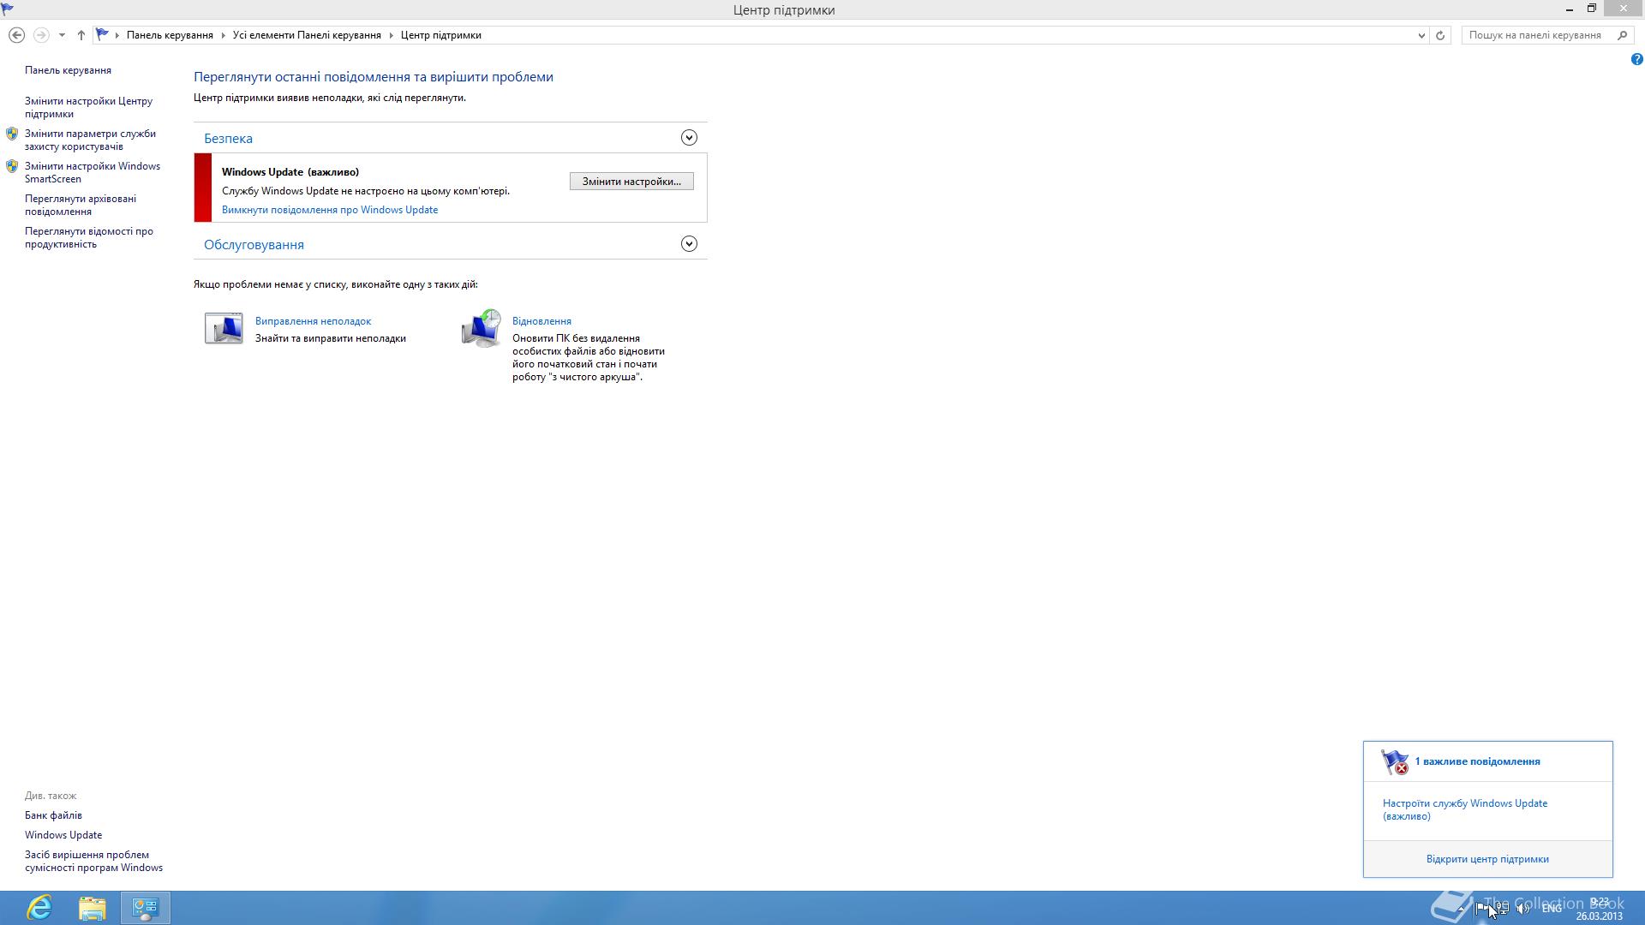
Task: Click the 'Відновлення' recovery icon
Action: (x=481, y=328)
